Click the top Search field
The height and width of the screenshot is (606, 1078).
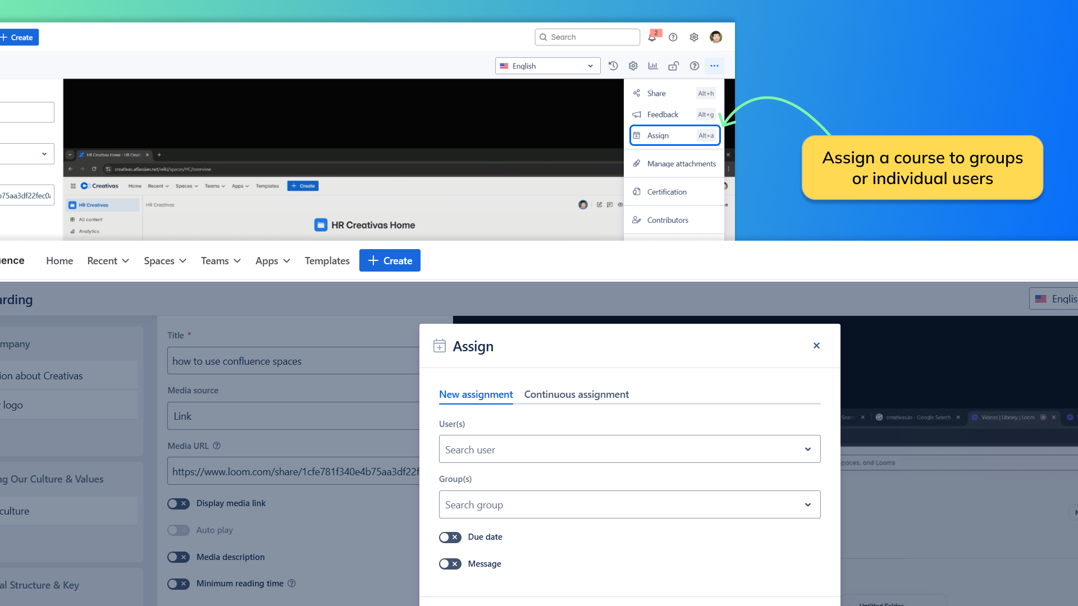[587, 38]
